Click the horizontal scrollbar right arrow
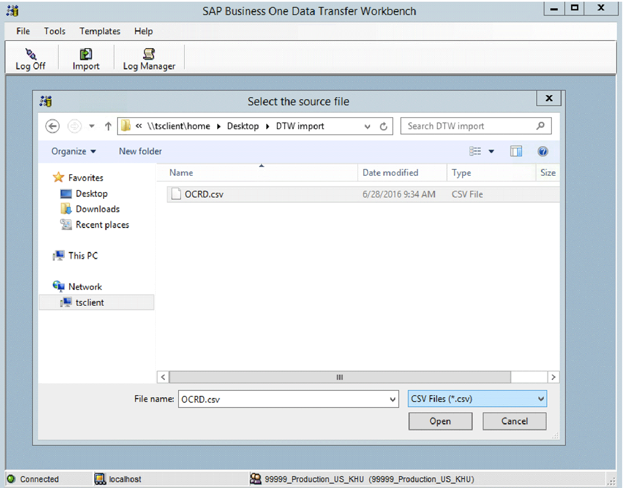This screenshot has width=623, height=488. click(553, 377)
